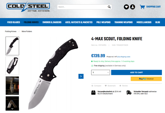165x113 pixels.
Task: Open Axes, Hatchets & Machetes menu
Action: 79,22
